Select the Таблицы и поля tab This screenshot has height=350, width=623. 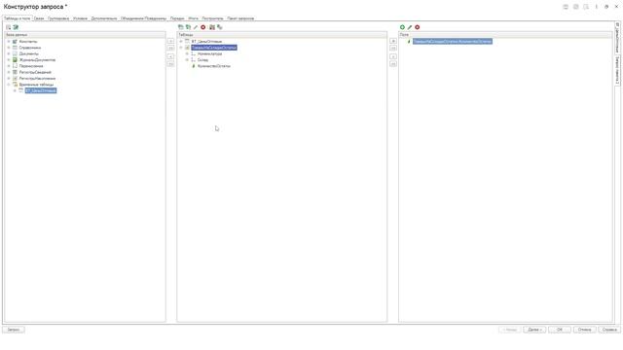click(x=18, y=18)
